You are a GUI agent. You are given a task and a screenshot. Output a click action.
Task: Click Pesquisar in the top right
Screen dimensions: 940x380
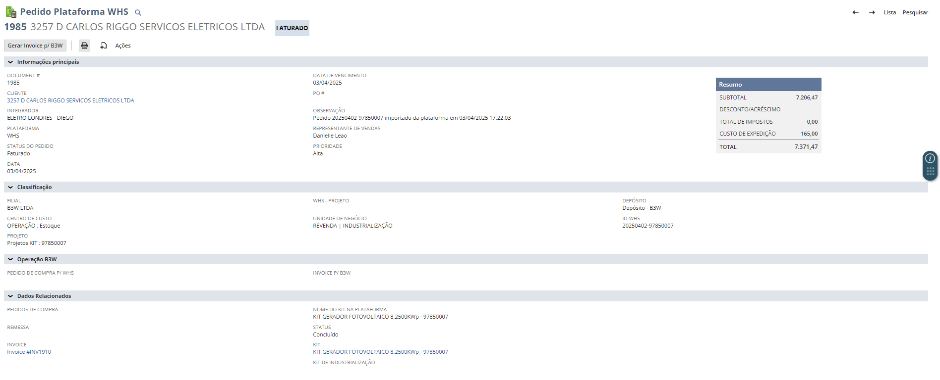point(915,12)
